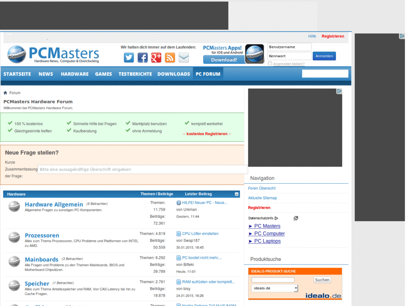Viewport: 409px width, 306px height.
Task: Select the PC FORUM navigation tab
Action: [208, 74]
